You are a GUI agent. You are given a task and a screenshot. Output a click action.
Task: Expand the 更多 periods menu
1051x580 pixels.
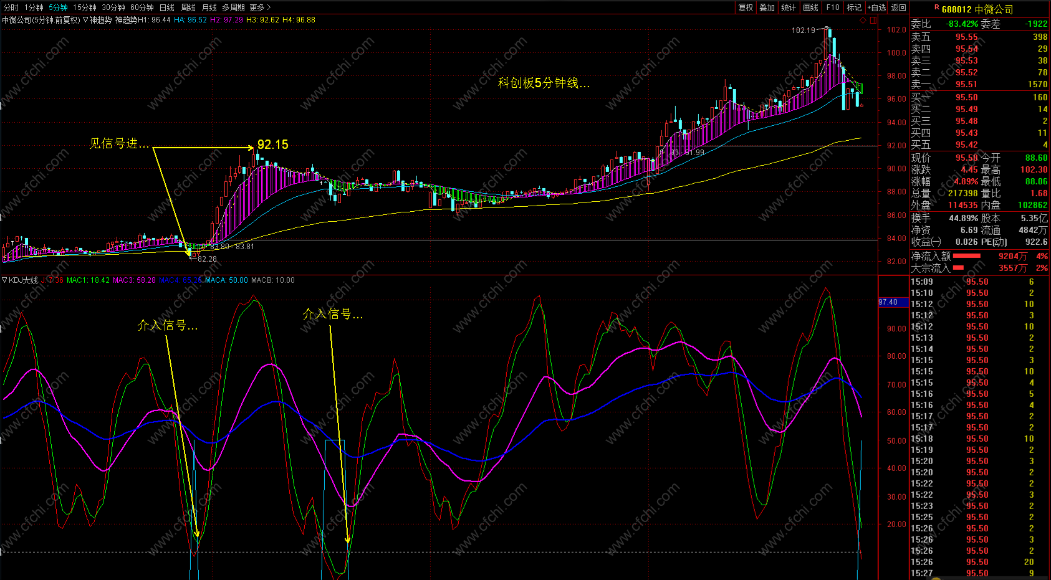click(260, 7)
